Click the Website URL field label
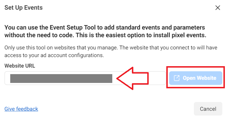 pos(20,66)
